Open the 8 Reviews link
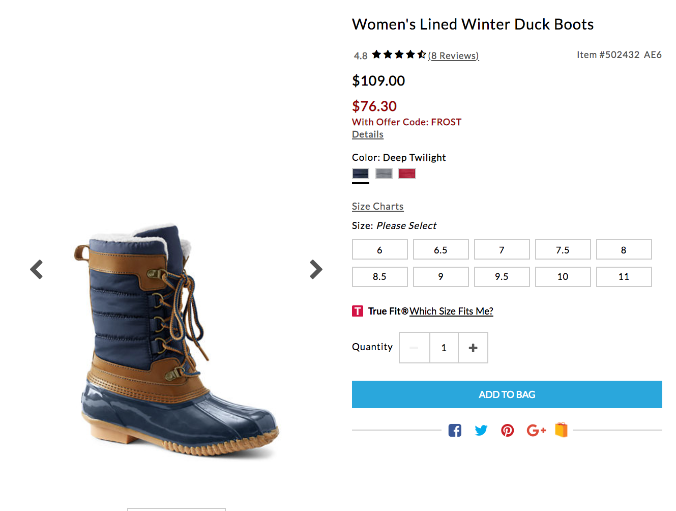Viewport: 676px width, 511px height. 453,55
